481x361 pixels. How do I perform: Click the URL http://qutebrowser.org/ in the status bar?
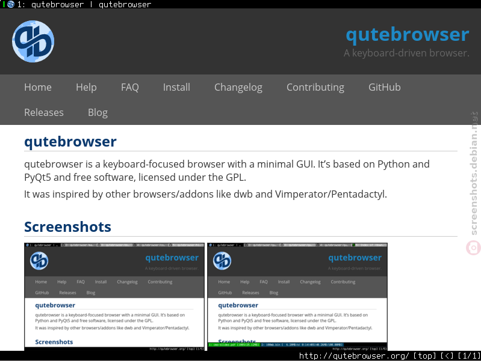[x=354, y=356]
